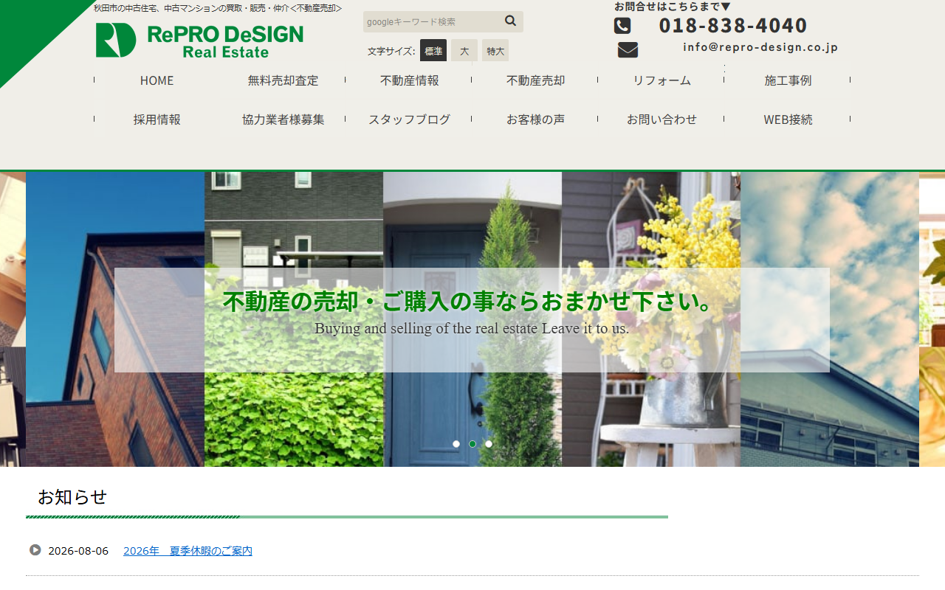Click the Buying and selling of the real estate text
The image size is (945, 590).
point(472,328)
